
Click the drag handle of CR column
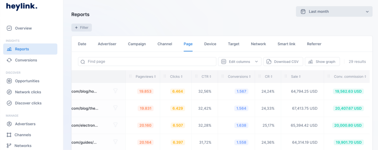pyautogui.click(x=260, y=76)
